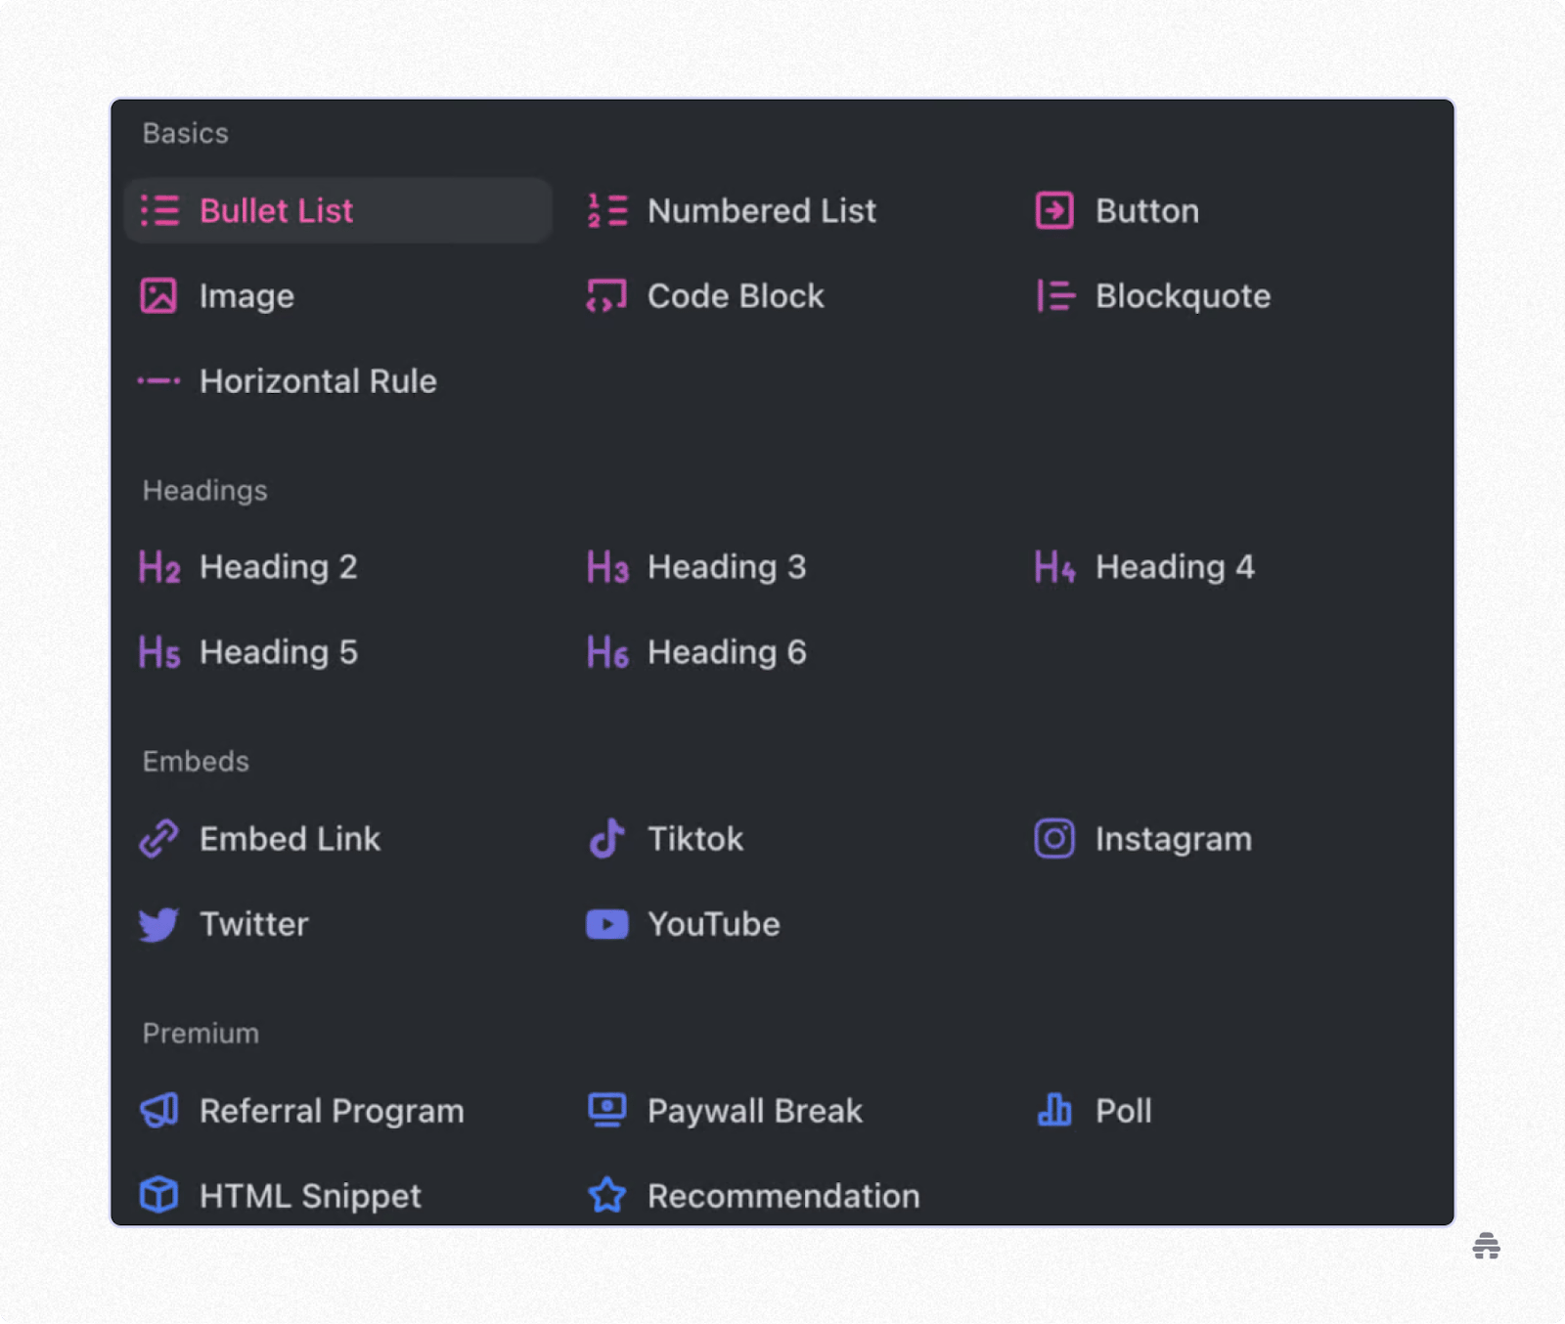Image resolution: width=1565 pixels, height=1324 pixels.
Task: Select the Recommendation label
Action: tap(783, 1196)
